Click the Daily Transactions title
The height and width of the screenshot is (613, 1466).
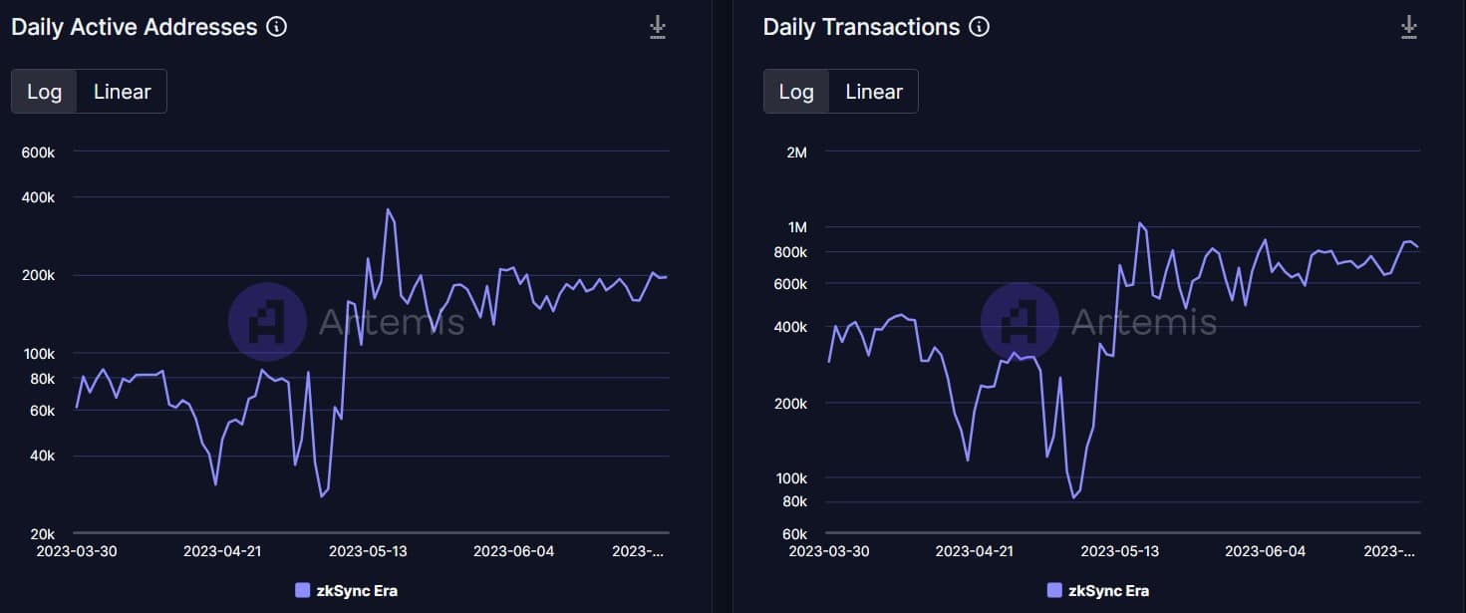[861, 27]
